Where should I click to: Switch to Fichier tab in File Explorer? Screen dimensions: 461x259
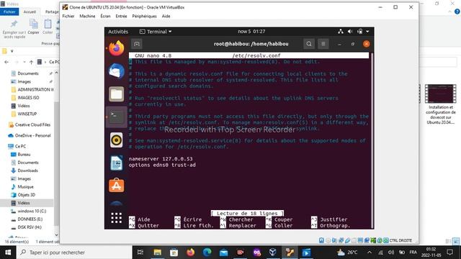tap(9, 12)
